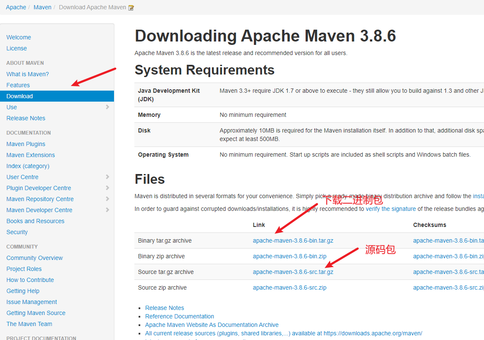The image size is (484, 340).
Task: Download apache-maven-3.8.6-src.tar.gz
Action: tap(293, 272)
